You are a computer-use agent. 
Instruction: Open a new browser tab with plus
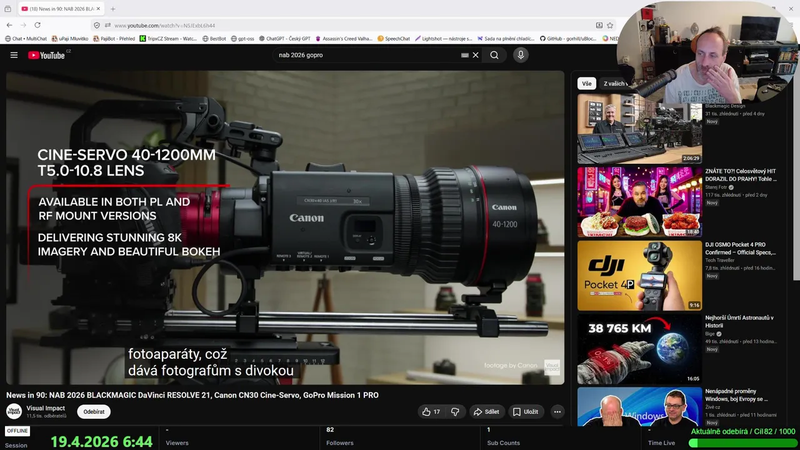113,9
